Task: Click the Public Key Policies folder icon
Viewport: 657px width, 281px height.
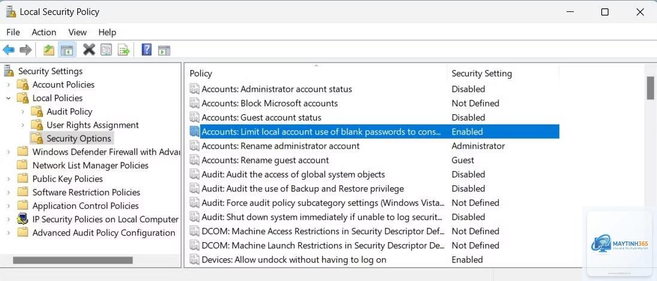Action: click(x=23, y=179)
